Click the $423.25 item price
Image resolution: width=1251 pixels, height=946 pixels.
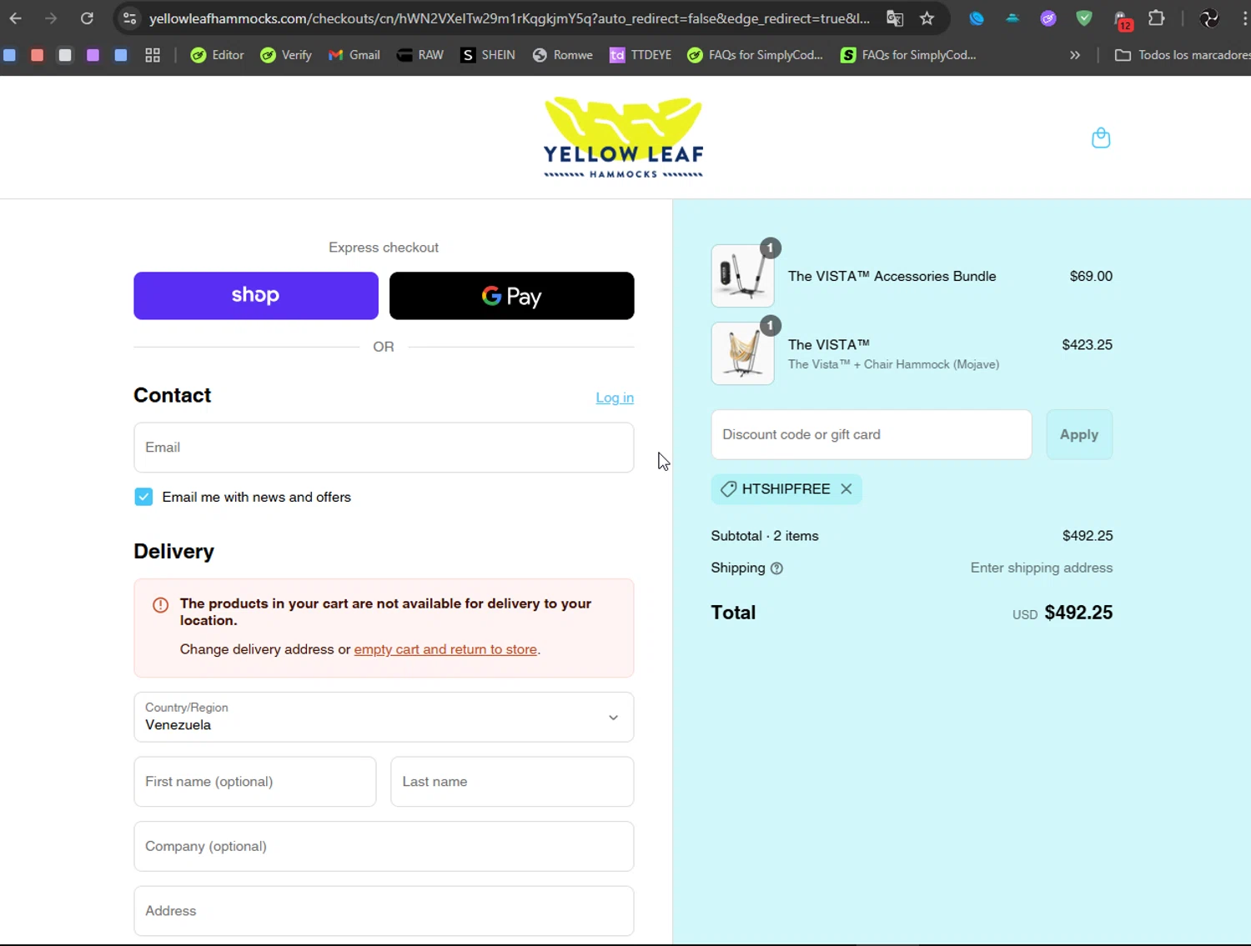pyautogui.click(x=1087, y=345)
